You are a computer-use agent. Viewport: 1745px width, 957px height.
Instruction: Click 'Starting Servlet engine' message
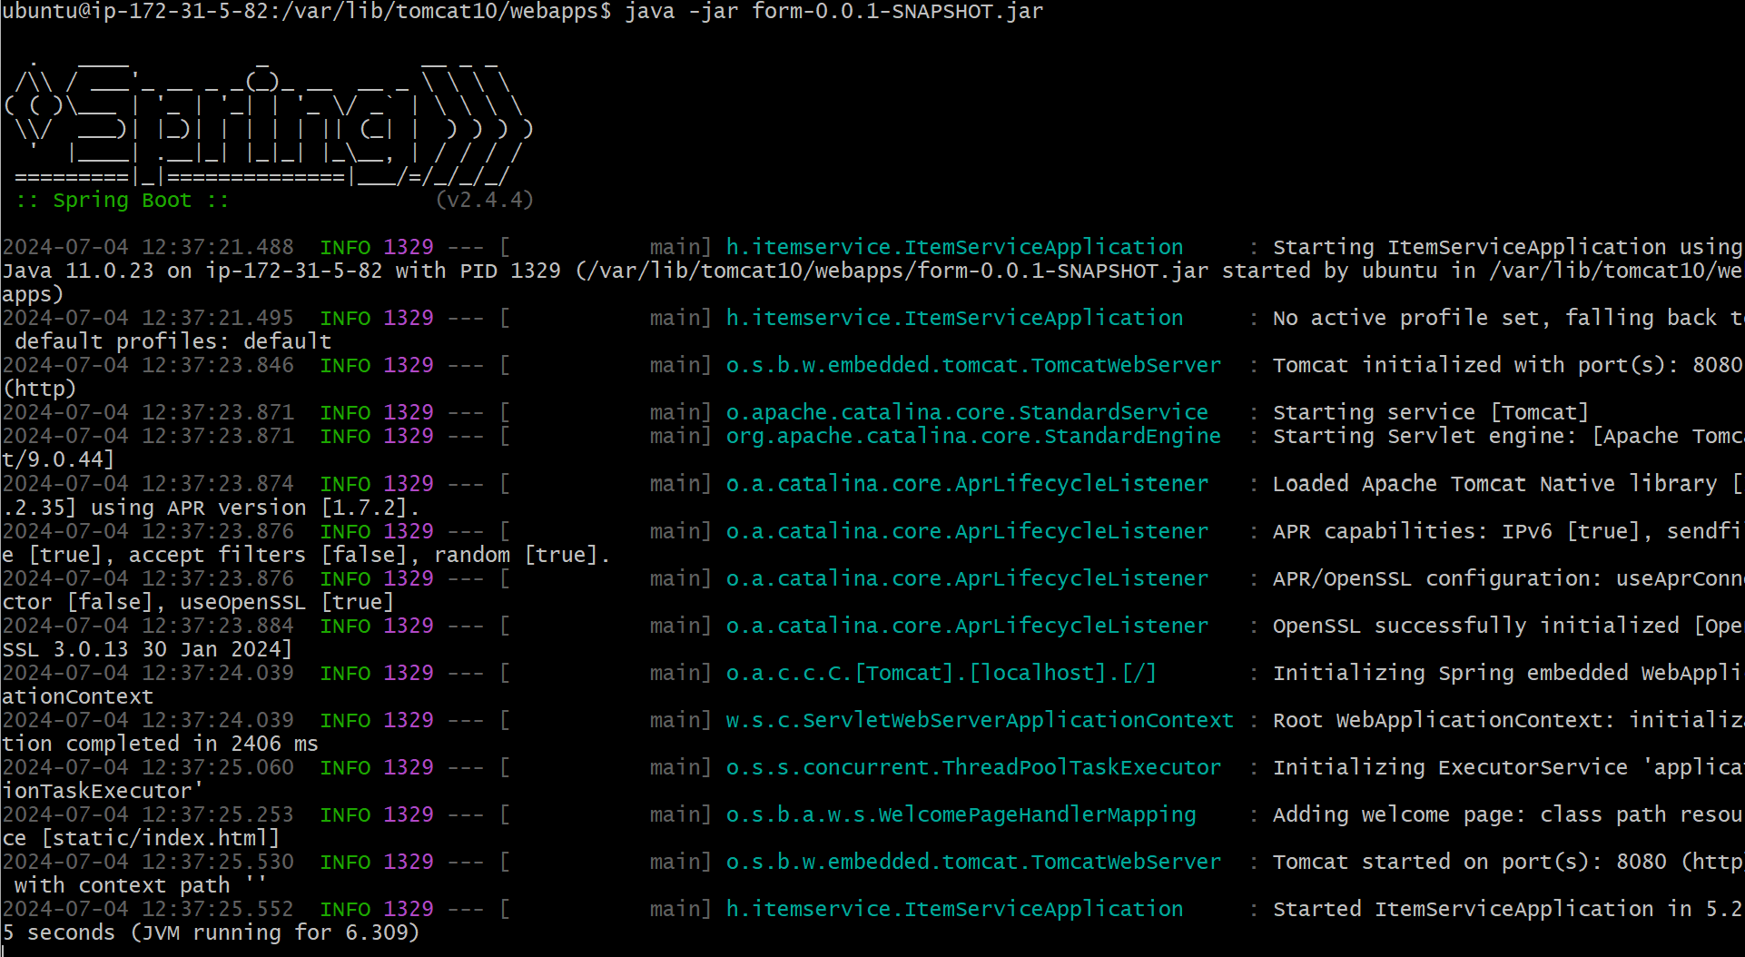[x=1423, y=436]
